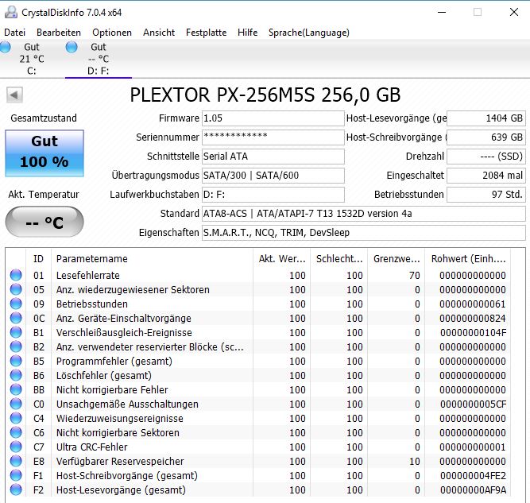This screenshot has height=503, width=530.
Task: Click status orb in Betriebsstunden attribute row
Action: pos(16,304)
